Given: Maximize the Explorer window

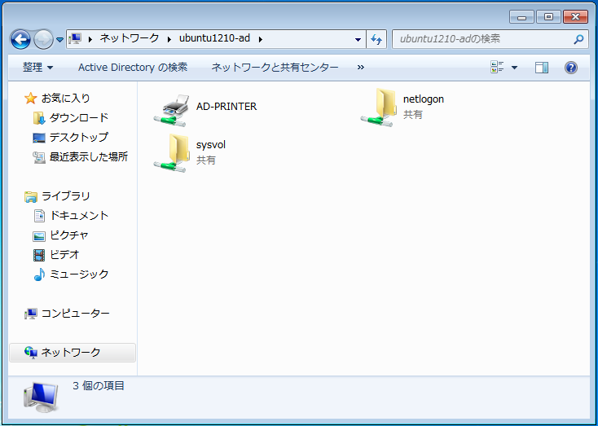Looking at the screenshot, I should pyautogui.click(x=548, y=17).
